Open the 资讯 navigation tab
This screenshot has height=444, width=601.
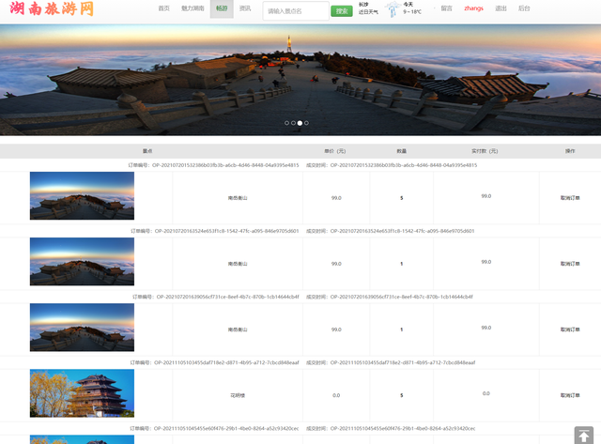(245, 8)
